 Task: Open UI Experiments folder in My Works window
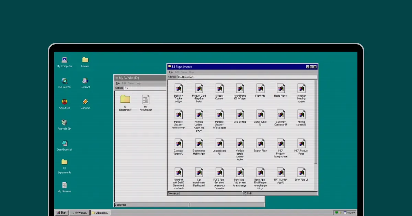coord(125,103)
